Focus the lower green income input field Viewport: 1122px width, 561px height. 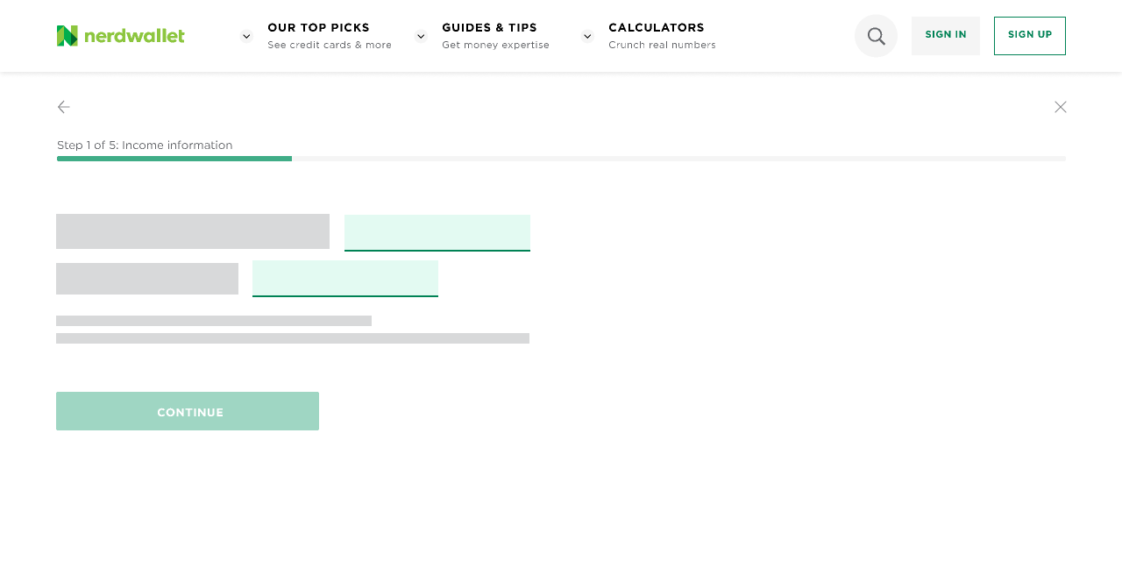[x=345, y=278]
